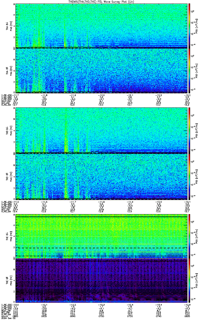The height and width of the screenshot is (320, 200).
Task: Click the upper dashed line in THE B⊥ panel
Action: point(101,248)
